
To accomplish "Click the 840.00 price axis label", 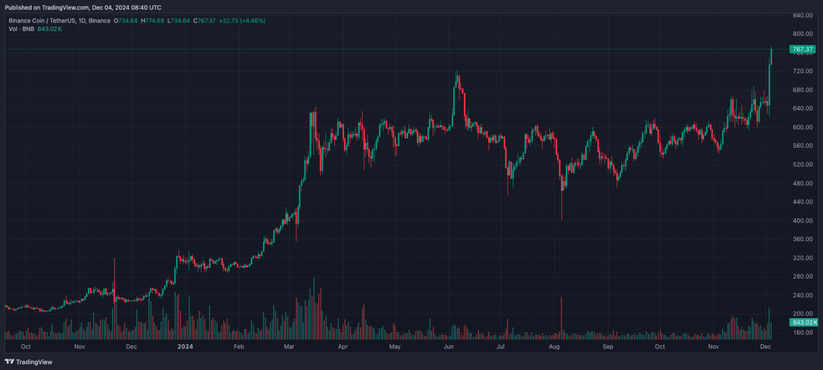I will (x=803, y=15).
